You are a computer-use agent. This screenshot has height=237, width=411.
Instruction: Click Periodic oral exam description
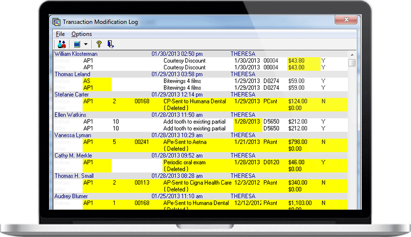click(185, 163)
